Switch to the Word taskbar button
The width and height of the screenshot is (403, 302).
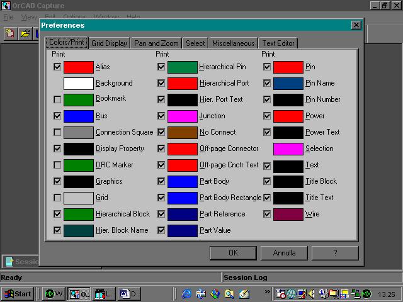pos(130,294)
